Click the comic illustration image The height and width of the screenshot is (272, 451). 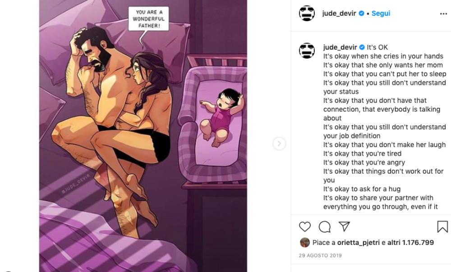tap(143, 136)
